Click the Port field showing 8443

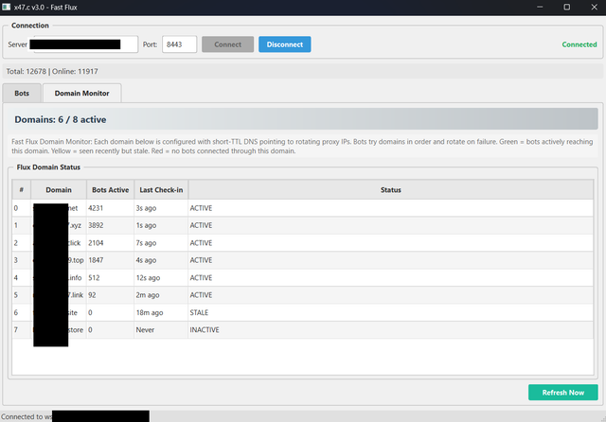pos(179,44)
